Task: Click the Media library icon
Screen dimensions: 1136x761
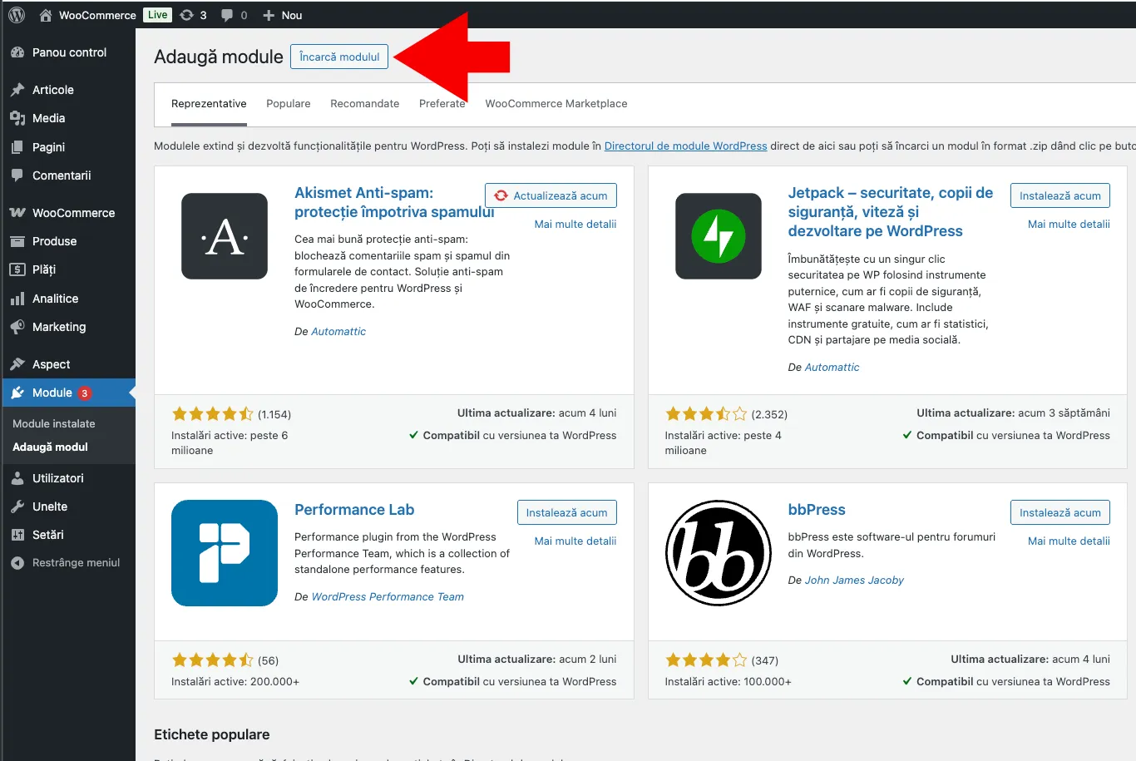Action: (17, 118)
